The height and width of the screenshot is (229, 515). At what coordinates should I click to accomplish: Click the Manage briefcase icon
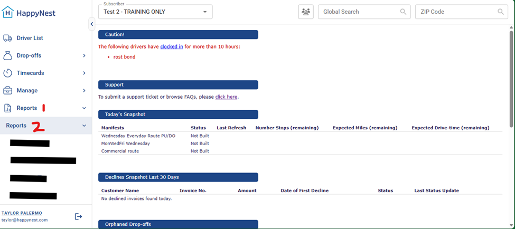8,90
